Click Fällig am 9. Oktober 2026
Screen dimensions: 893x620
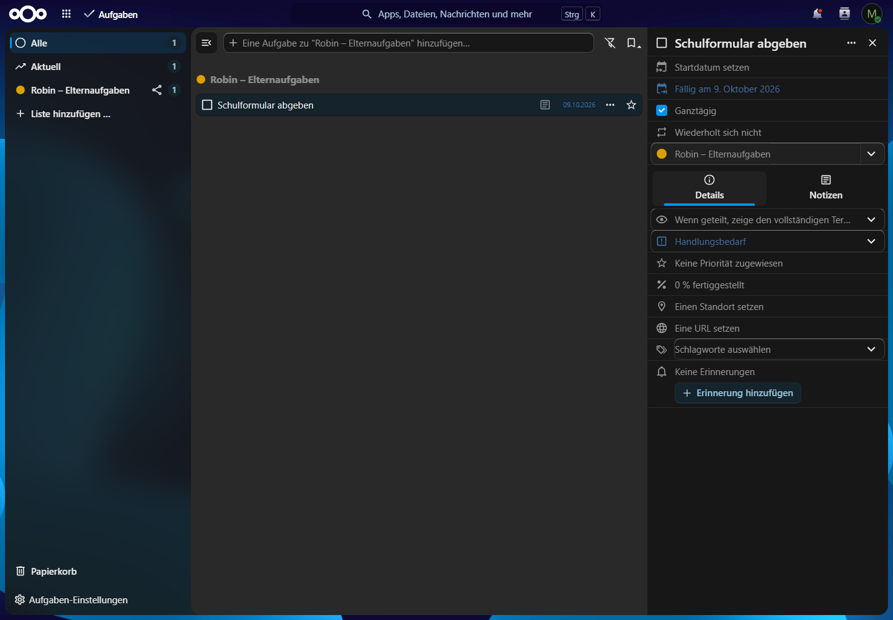click(768, 89)
